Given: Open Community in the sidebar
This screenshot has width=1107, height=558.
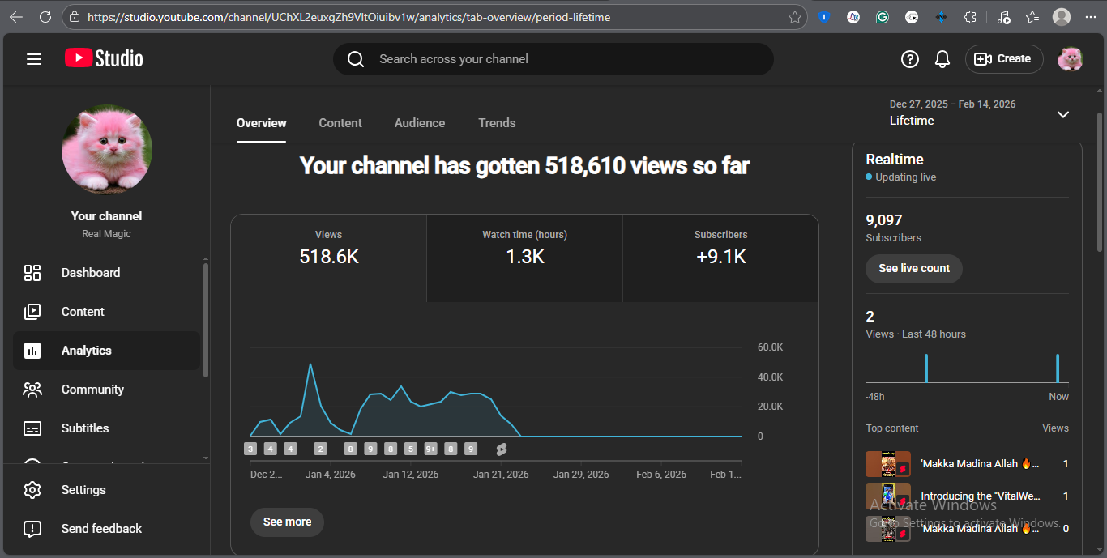Looking at the screenshot, I should click(92, 390).
